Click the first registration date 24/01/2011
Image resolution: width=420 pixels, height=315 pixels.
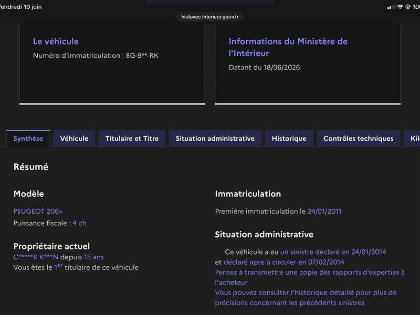tap(324, 212)
